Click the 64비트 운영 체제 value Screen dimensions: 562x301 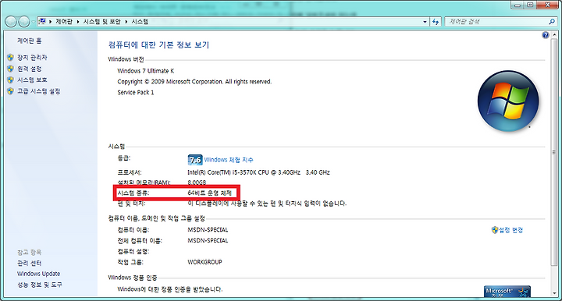pos(210,193)
